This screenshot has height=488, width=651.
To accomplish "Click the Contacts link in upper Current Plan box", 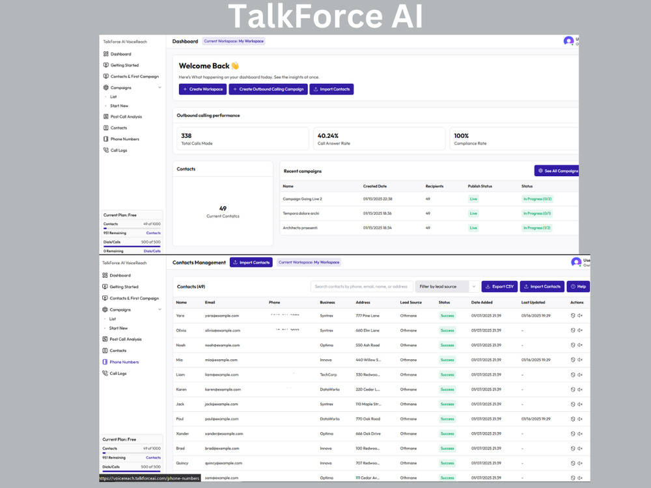I will 153,233.
